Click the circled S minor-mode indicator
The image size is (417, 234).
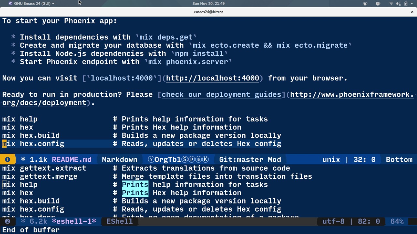(185, 160)
